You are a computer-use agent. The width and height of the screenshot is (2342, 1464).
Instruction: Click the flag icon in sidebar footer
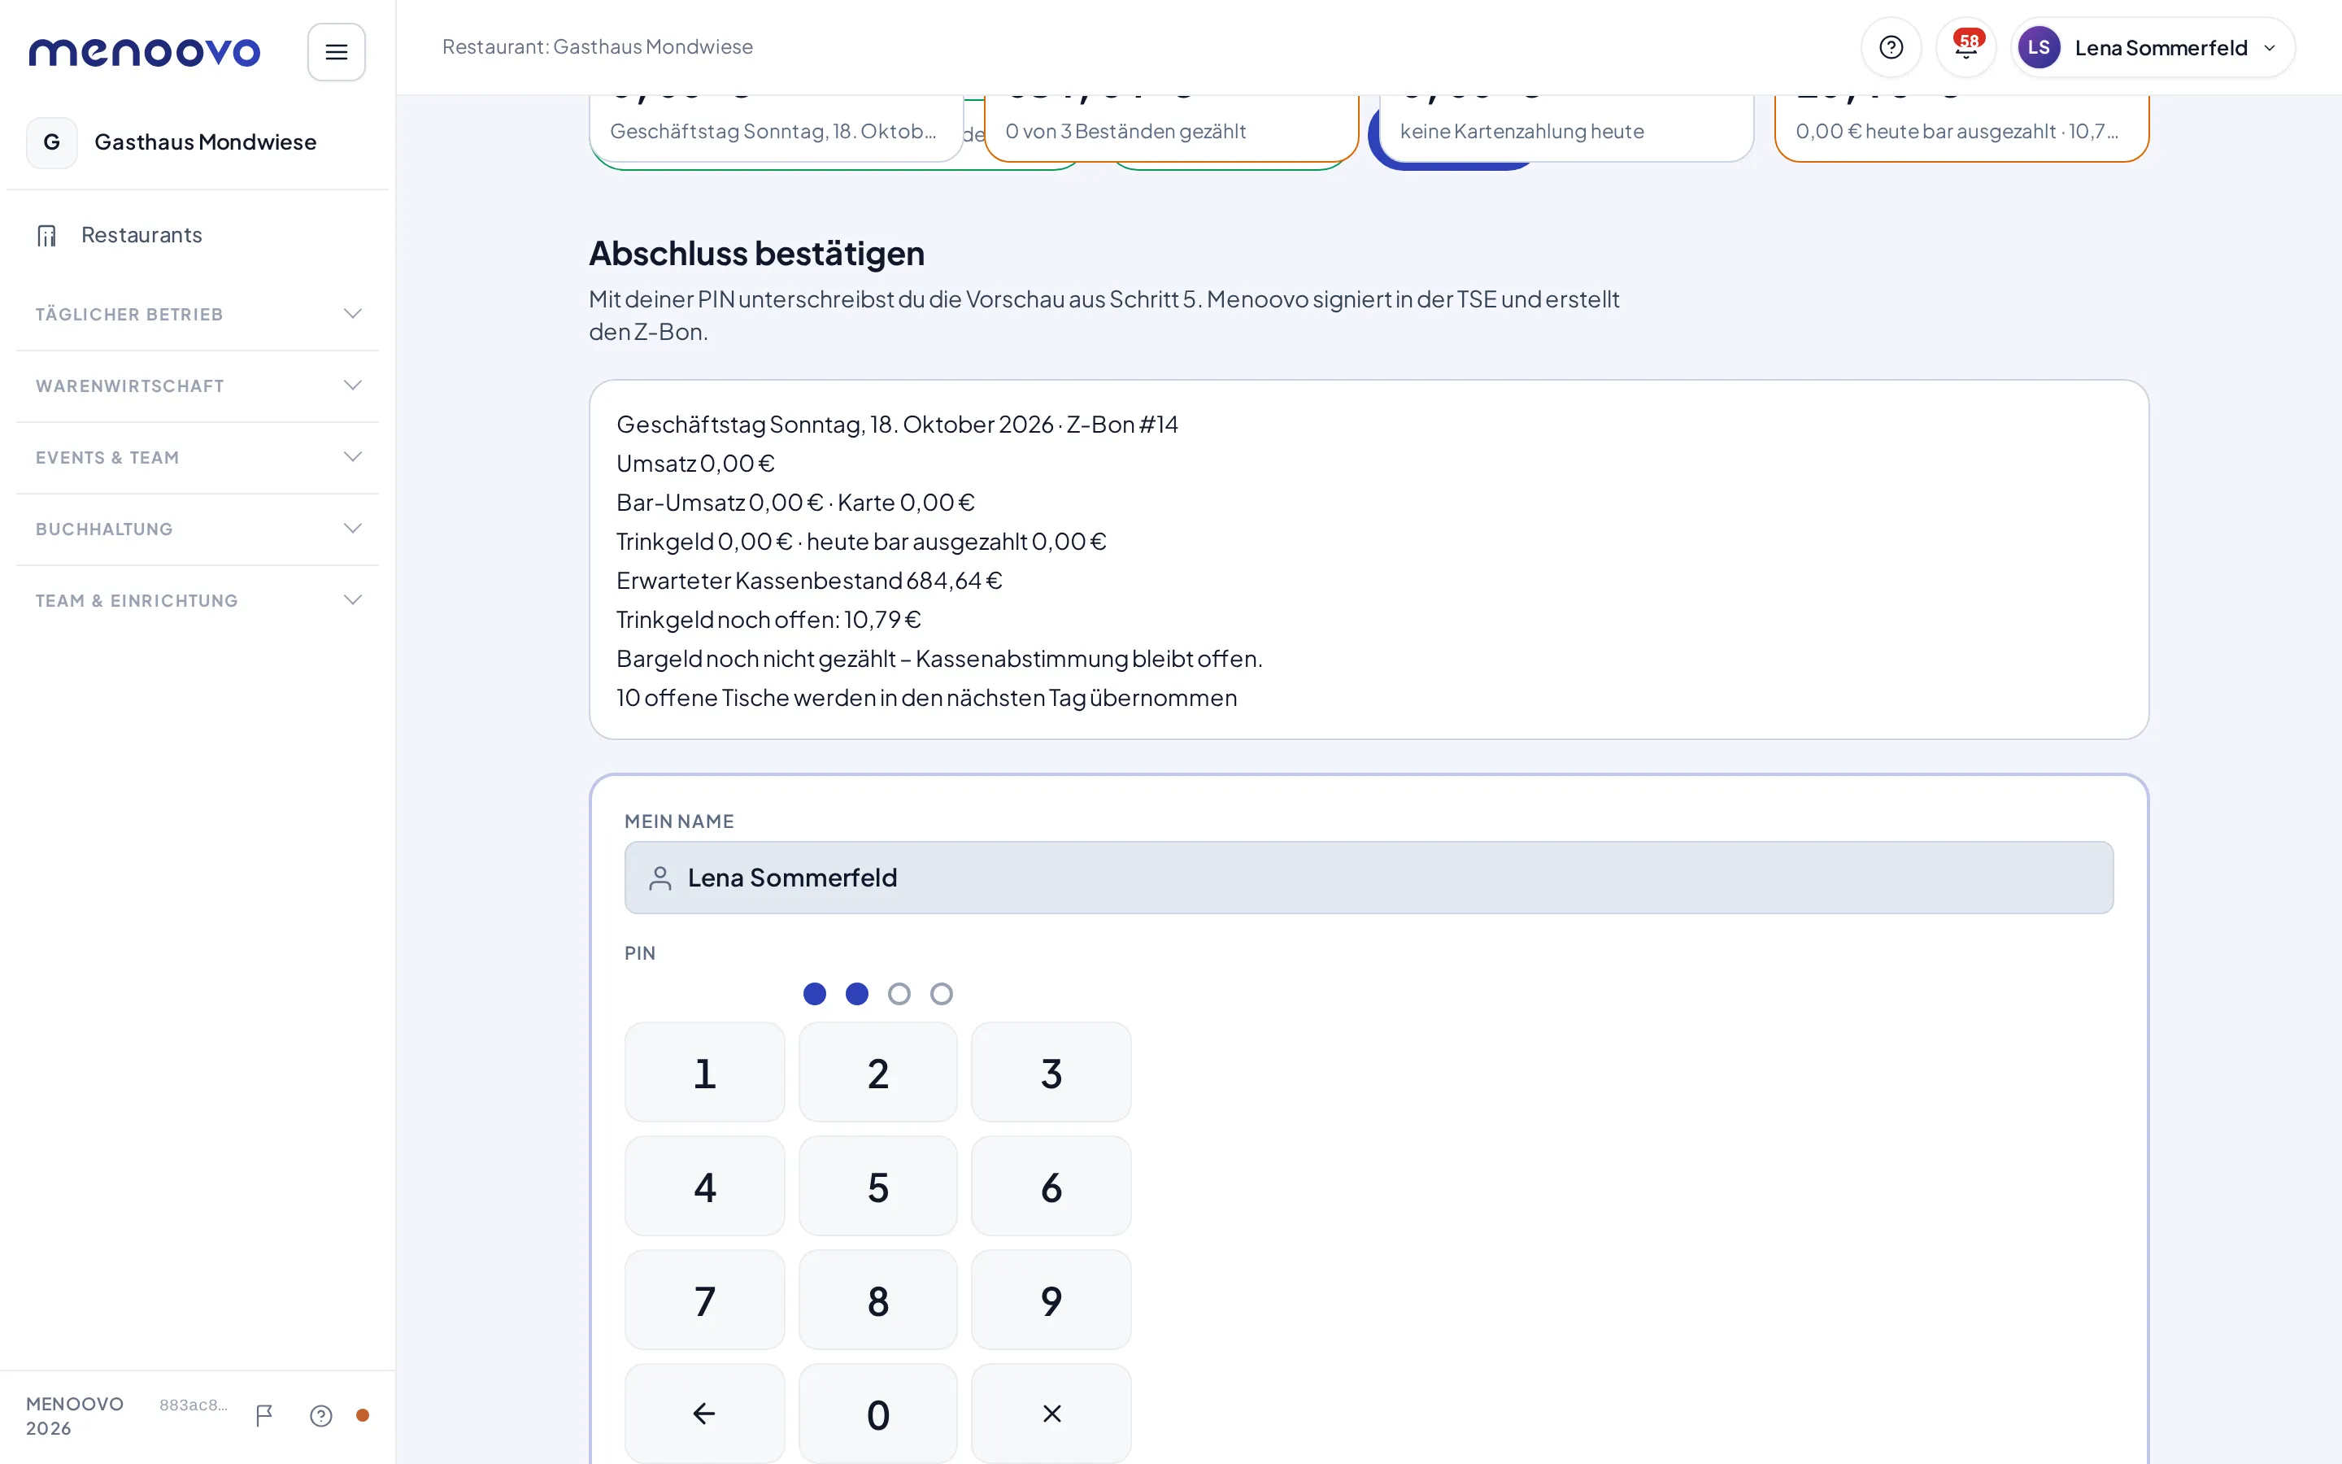point(264,1415)
